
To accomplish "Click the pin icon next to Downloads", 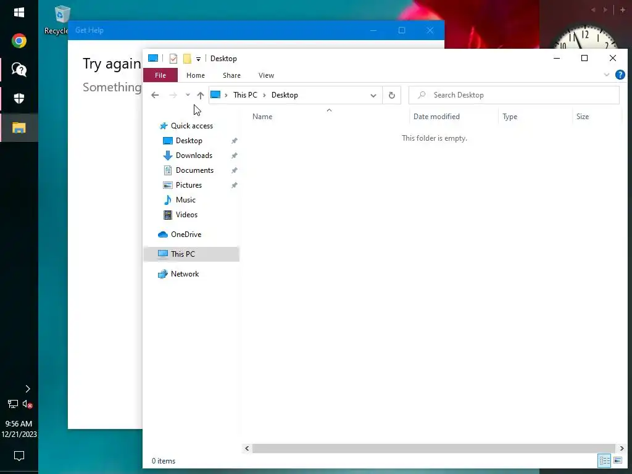I will tap(234, 156).
